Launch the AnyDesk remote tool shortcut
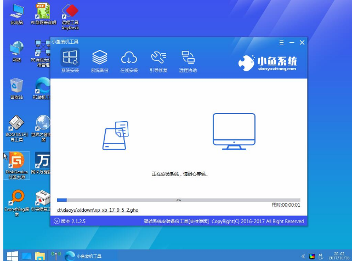Image resolution: width=352 pixels, height=261 pixels. click(69, 14)
